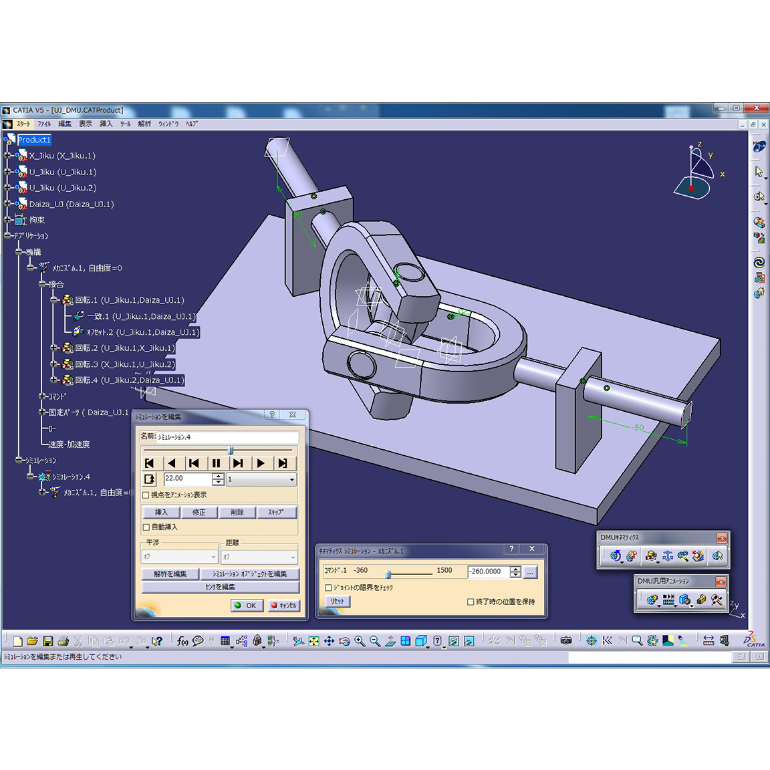Open the 編集 menu

(65, 124)
